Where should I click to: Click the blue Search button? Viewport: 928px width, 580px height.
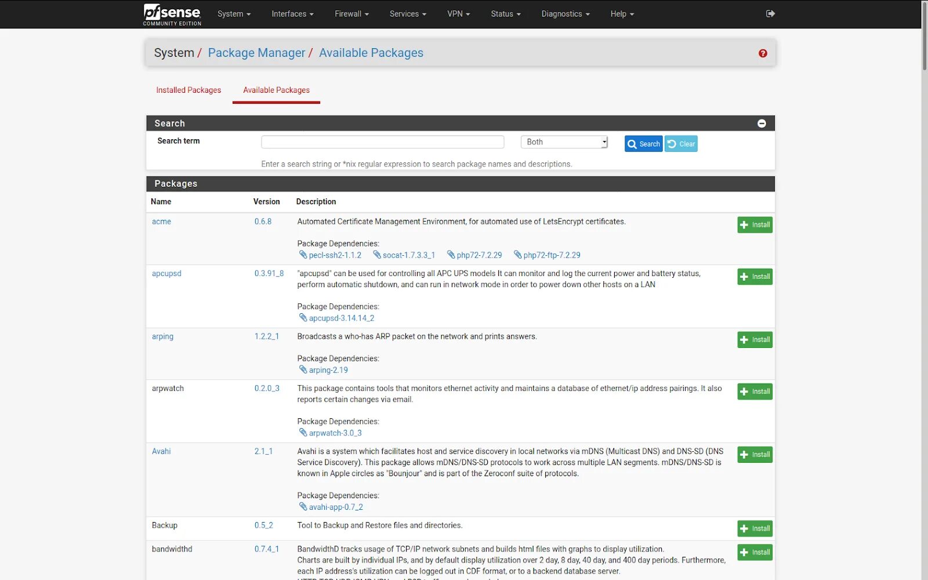[643, 144]
